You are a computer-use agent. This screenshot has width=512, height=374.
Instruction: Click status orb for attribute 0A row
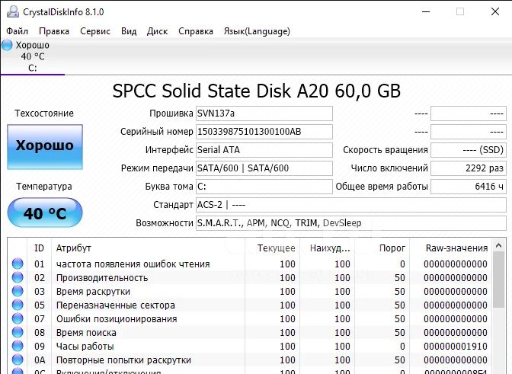(x=18, y=360)
